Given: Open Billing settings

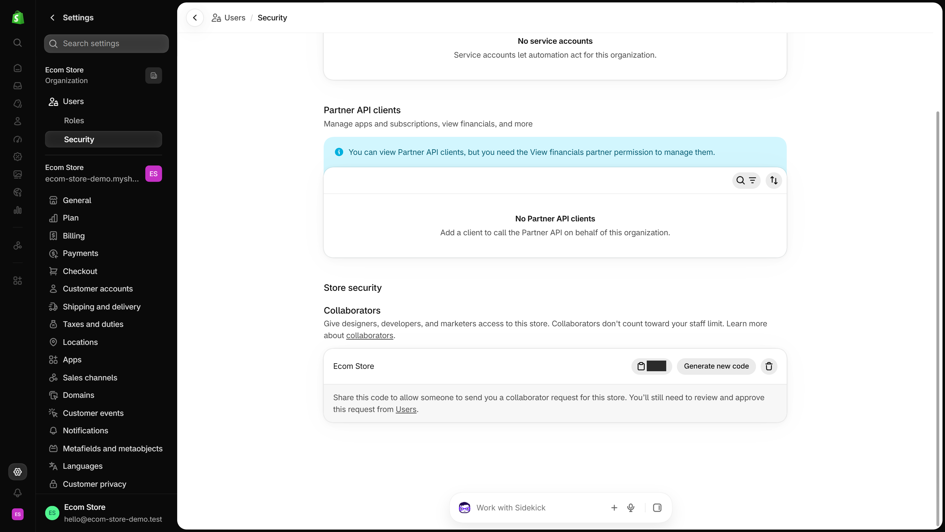Looking at the screenshot, I should pyautogui.click(x=103, y=236).
